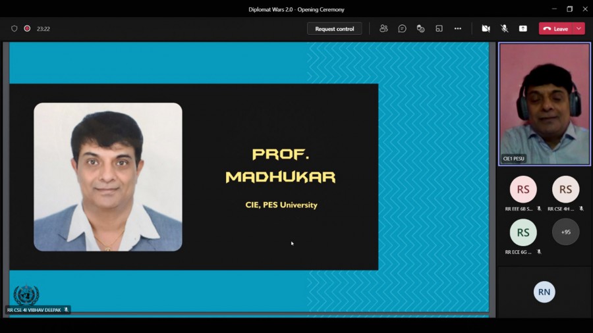Select the RR ECE 6G participant avatar
593x333 pixels.
(523, 232)
